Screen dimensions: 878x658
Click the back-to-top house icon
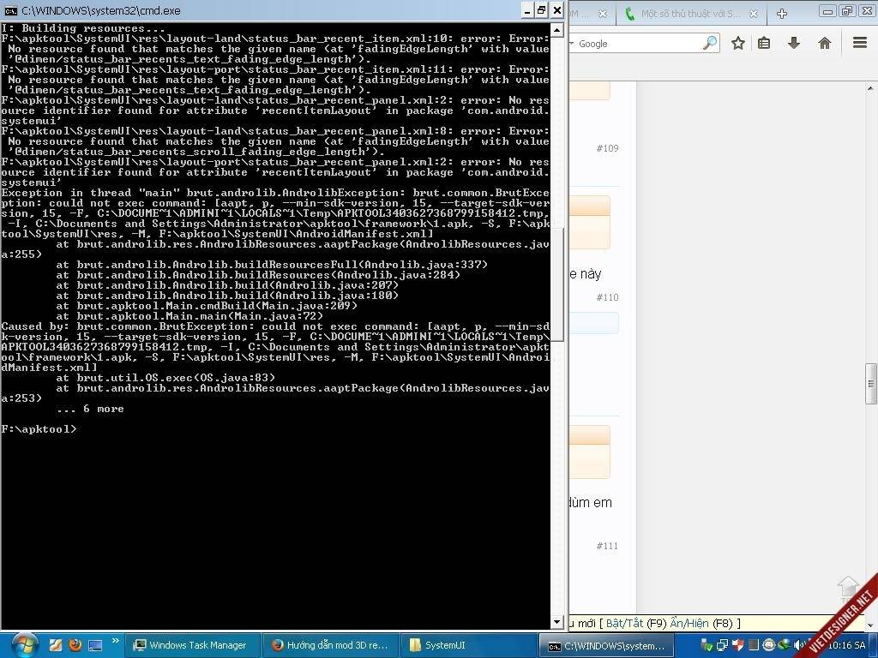(x=848, y=587)
